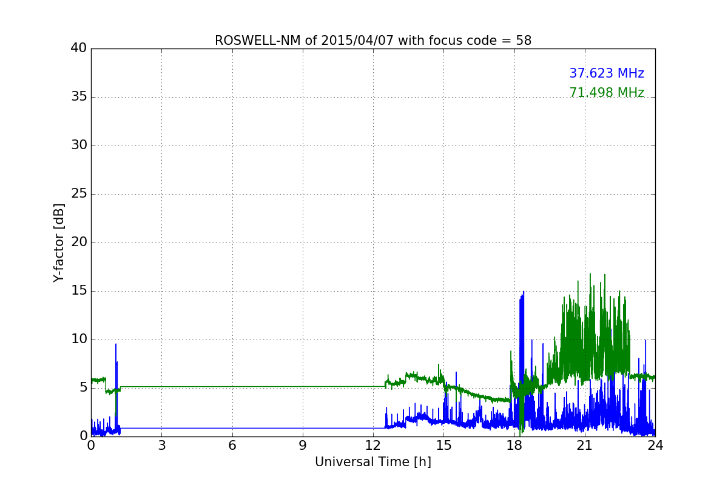Click the y-axis tick label '30'
Image resolution: width=728 pixels, height=485 pixels.
[x=79, y=145]
